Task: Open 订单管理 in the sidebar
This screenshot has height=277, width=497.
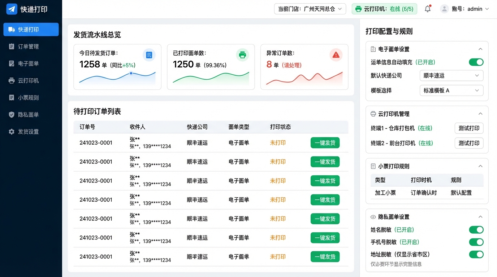Action: pos(28,47)
